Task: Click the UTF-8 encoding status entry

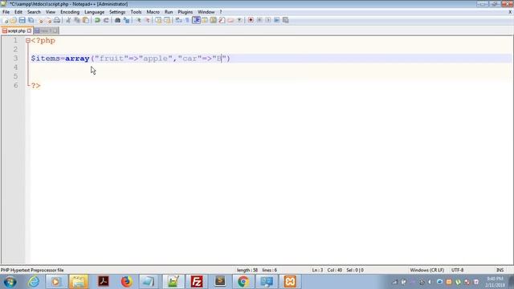Action: [x=457, y=270]
